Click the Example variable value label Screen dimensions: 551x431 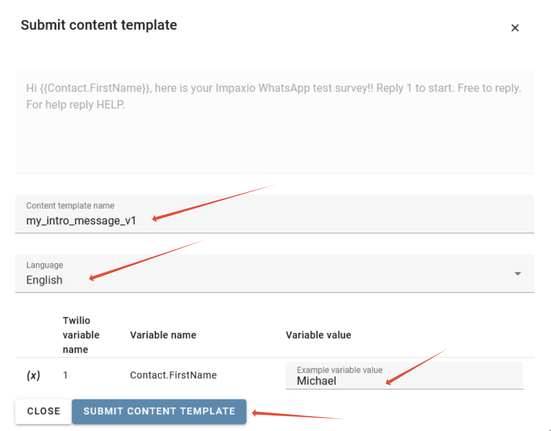(x=339, y=370)
